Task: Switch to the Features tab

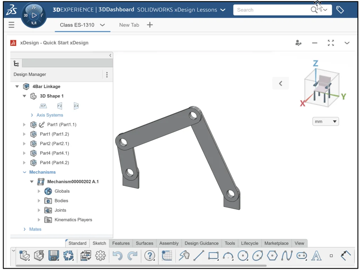Action: [120, 243]
